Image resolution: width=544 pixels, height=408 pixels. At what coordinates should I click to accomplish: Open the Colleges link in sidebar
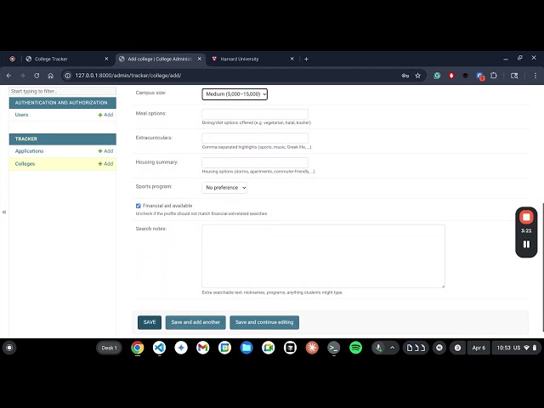(x=25, y=164)
